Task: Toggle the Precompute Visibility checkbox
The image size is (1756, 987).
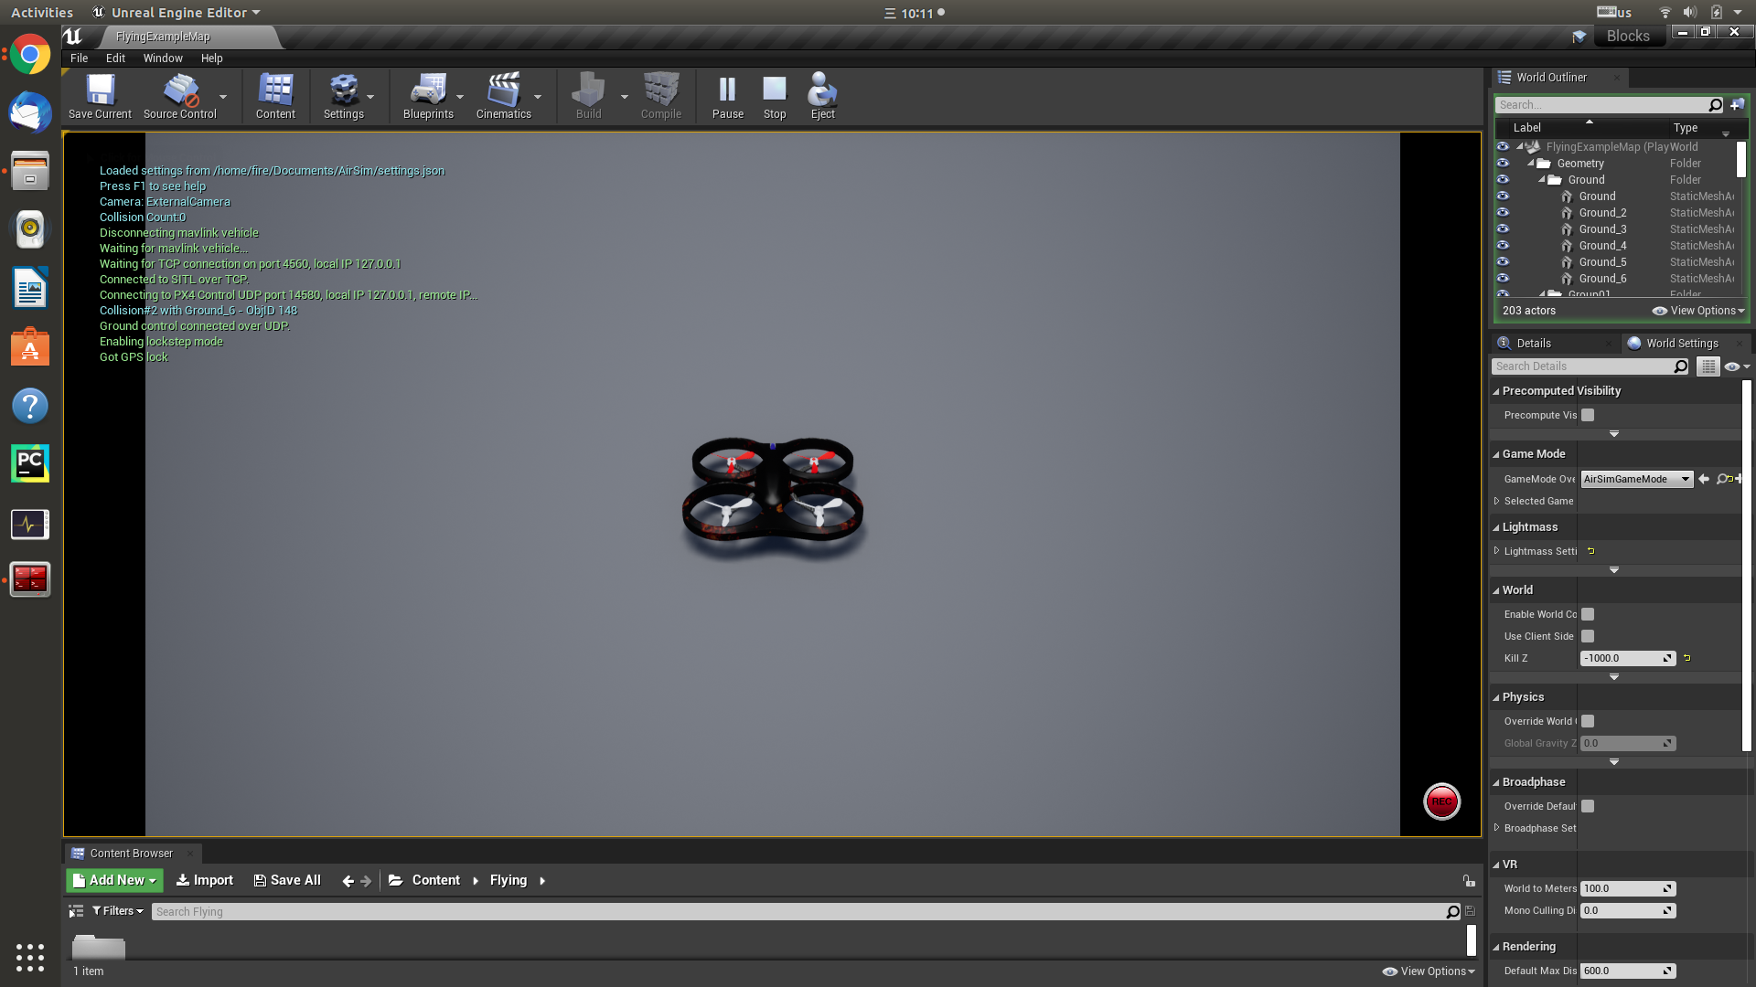Action: 1588,415
